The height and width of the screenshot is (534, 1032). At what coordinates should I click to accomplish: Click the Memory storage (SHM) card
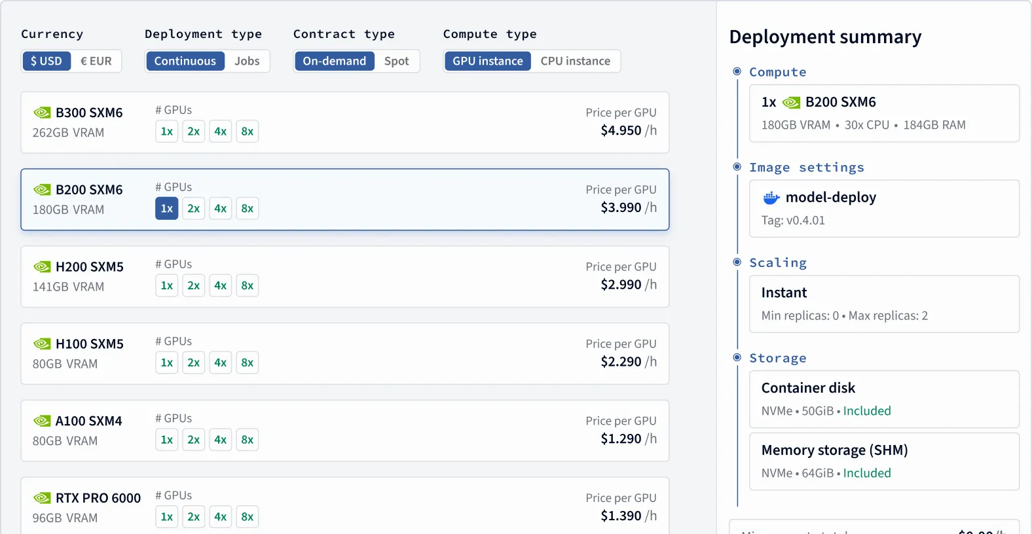(885, 461)
